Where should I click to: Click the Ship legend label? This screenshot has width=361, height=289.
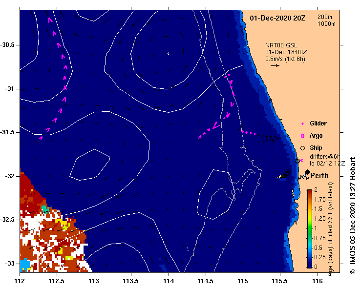pos(316,148)
